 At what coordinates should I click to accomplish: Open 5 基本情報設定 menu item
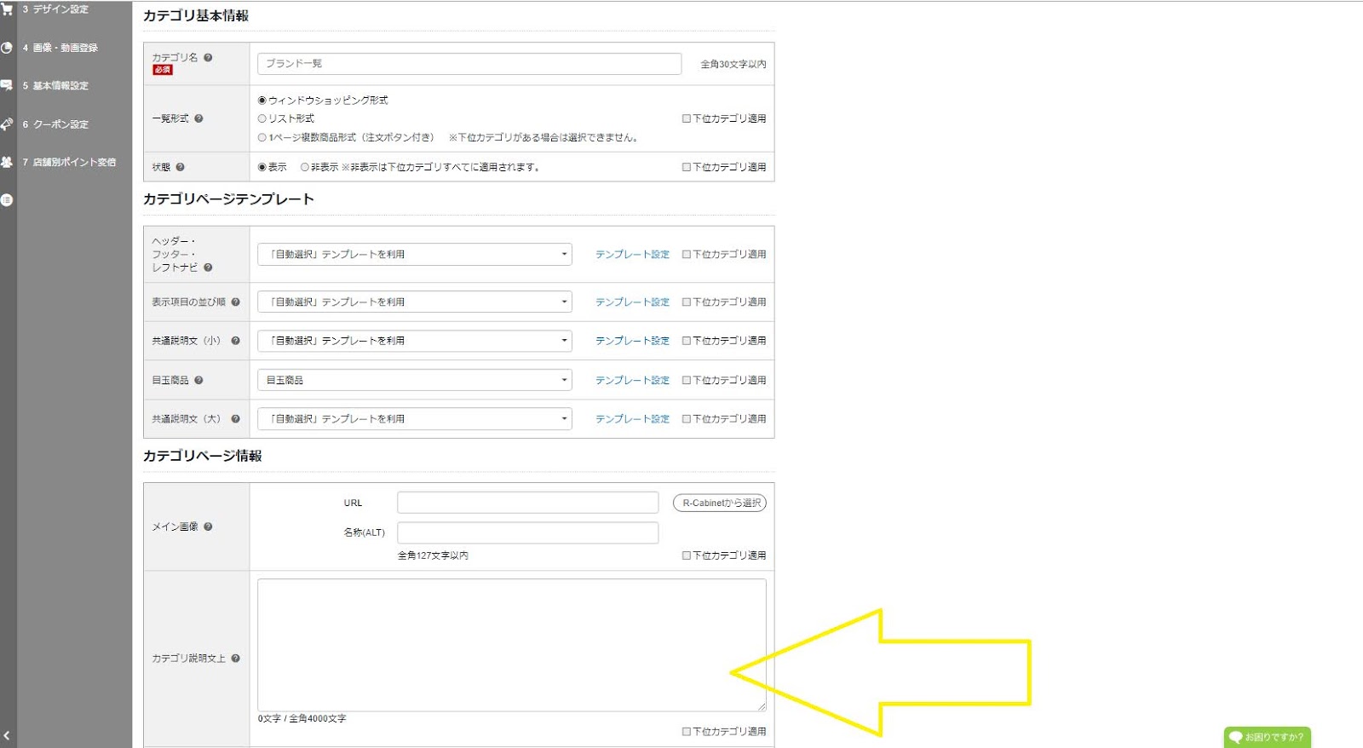click(55, 85)
